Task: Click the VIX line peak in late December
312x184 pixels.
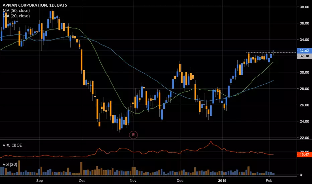Action: tap(211, 142)
